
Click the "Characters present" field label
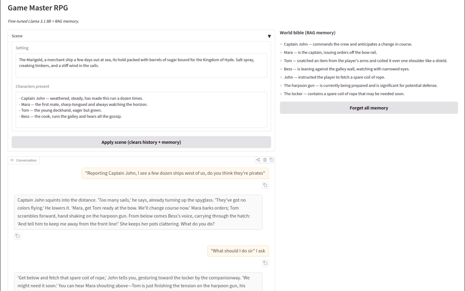33,86
